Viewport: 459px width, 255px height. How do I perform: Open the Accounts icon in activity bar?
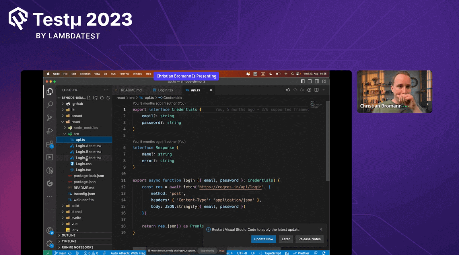tap(50, 231)
